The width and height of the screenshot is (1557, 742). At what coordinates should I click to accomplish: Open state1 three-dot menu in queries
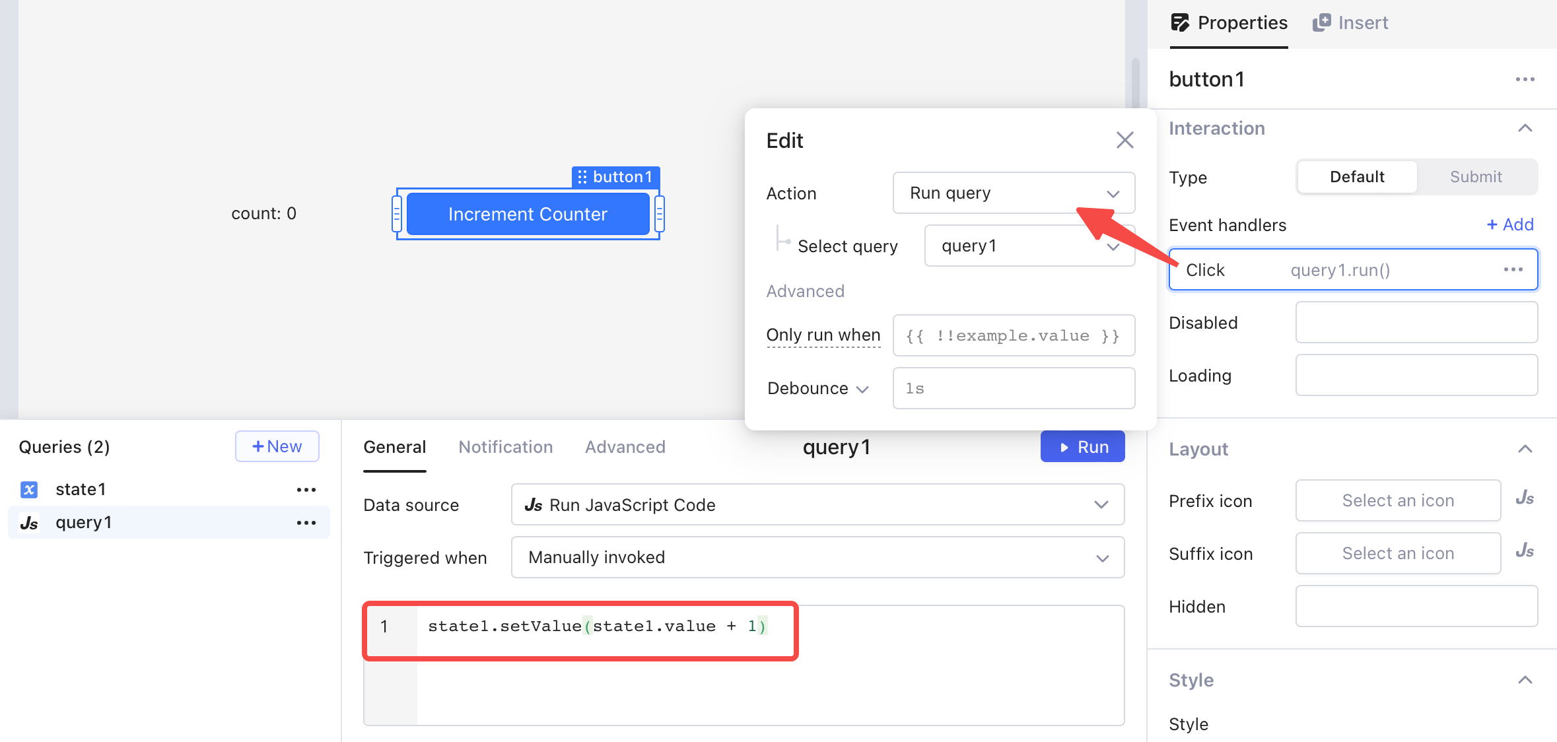tap(306, 490)
